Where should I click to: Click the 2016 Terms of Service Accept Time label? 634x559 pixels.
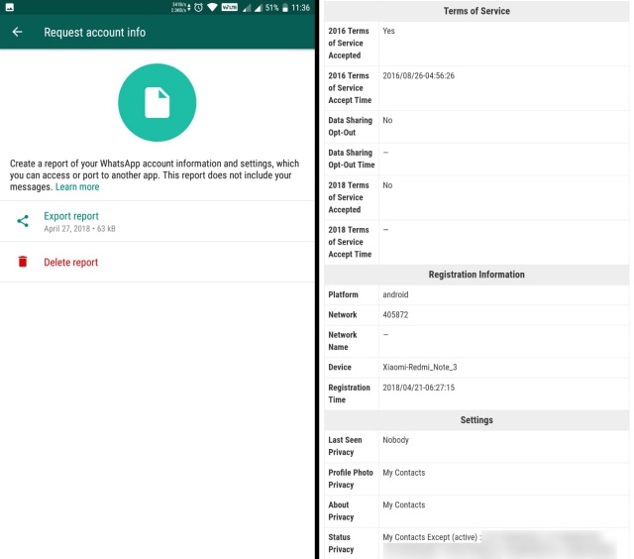click(350, 88)
